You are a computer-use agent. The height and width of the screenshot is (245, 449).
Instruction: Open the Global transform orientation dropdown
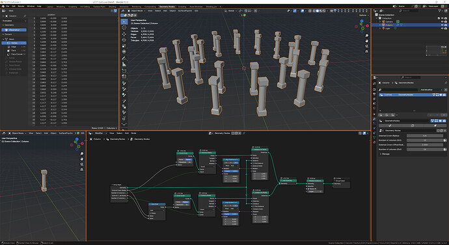[231, 11]
